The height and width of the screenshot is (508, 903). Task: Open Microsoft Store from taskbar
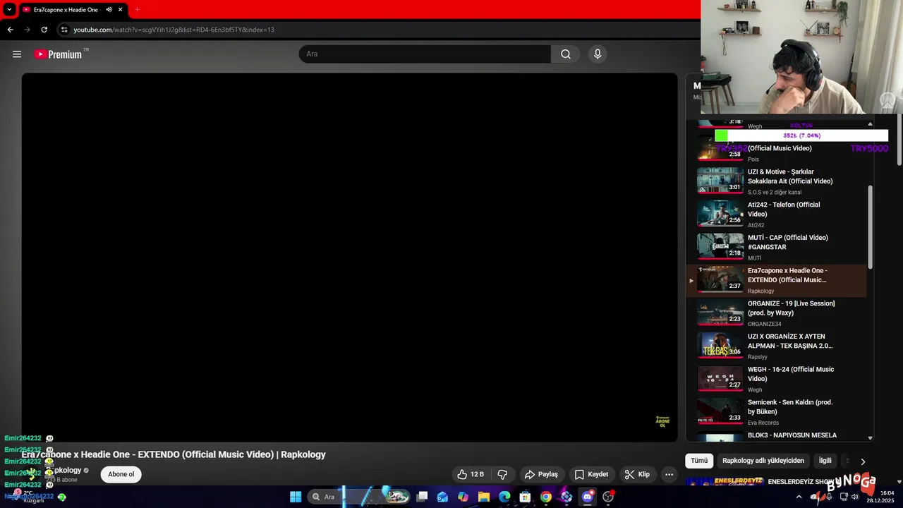525,497
